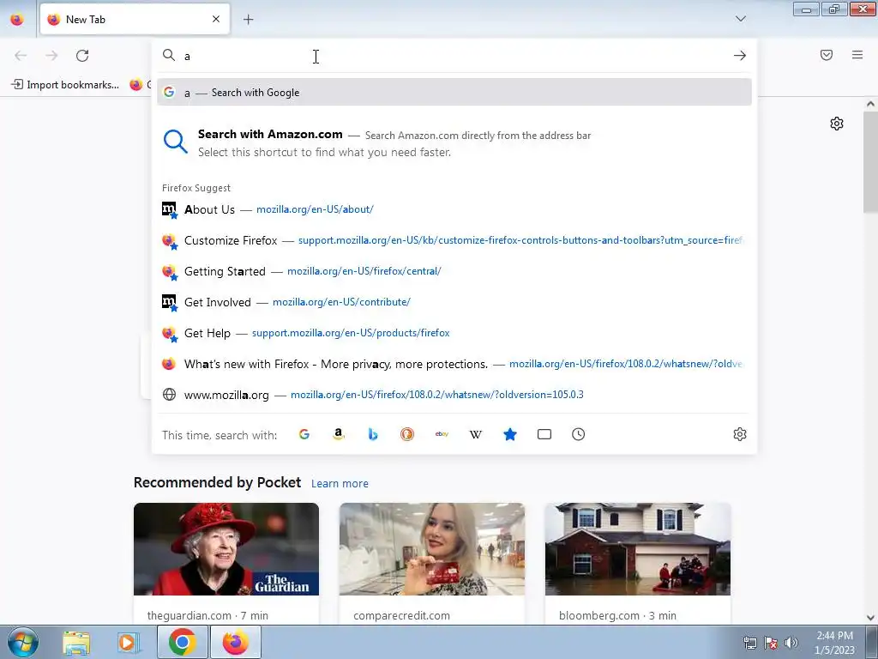Search this time with DuckDuckGo icon
878x659 pixels.
(x=407, y=434)
